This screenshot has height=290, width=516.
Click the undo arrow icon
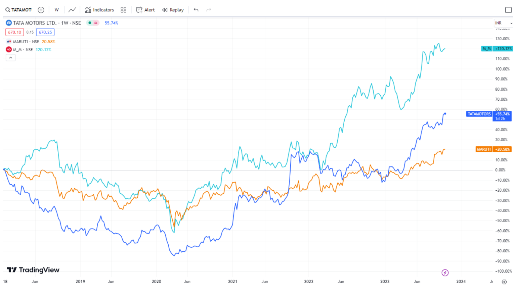pos(196,10)
